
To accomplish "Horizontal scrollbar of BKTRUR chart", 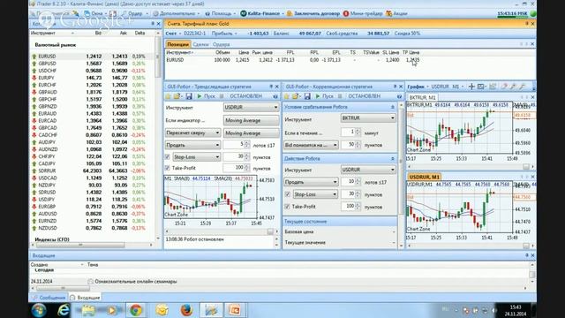I will pos(471,167).
